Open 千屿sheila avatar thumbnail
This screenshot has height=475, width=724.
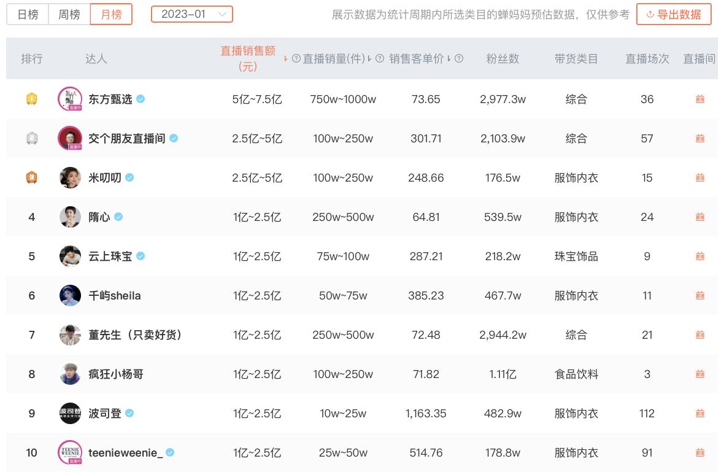pos(70,295)
